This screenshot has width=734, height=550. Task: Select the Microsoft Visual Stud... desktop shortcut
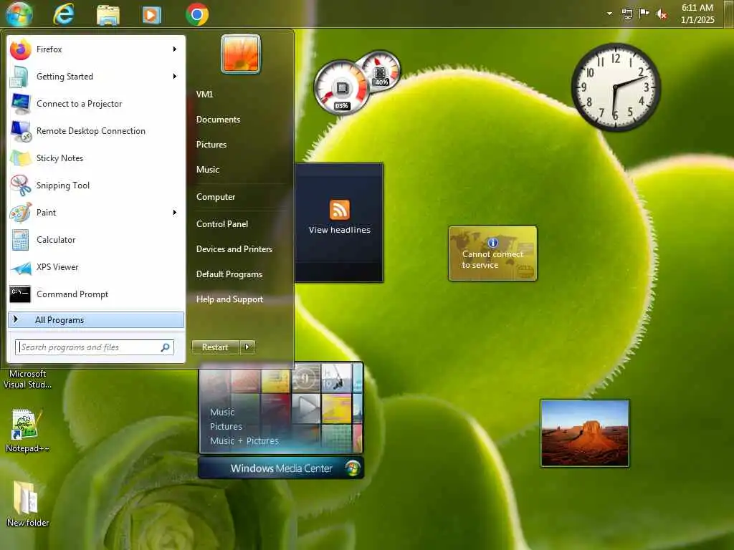click(x=27, y=380)
